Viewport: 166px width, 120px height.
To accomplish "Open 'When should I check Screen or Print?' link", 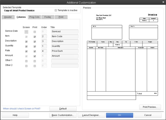I will pos(22,109).
